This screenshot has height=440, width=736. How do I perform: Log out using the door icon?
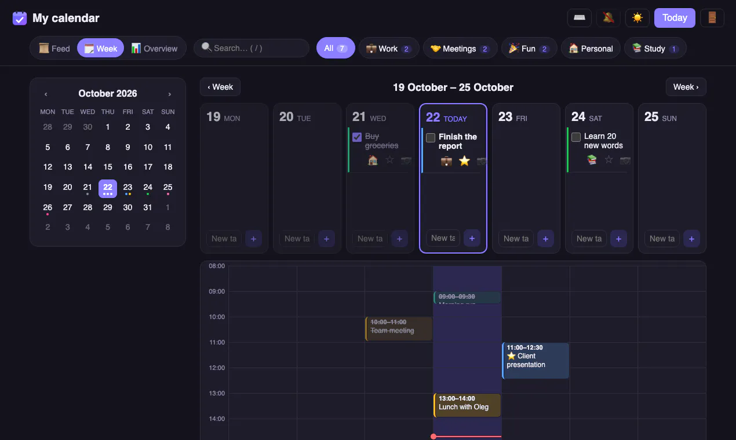(712, 18)
